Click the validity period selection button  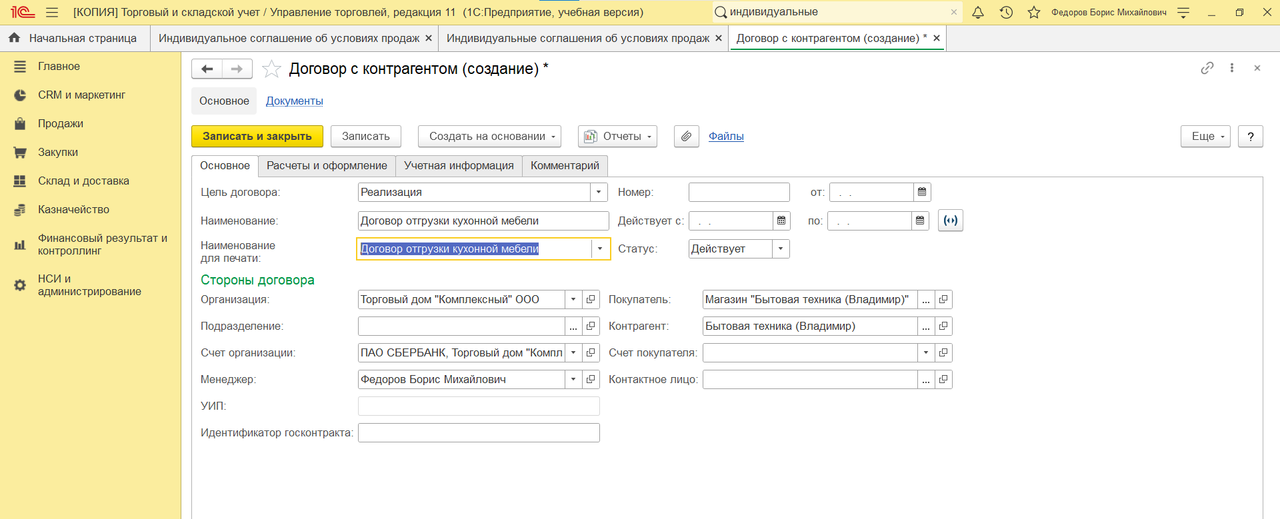point(951,221)
